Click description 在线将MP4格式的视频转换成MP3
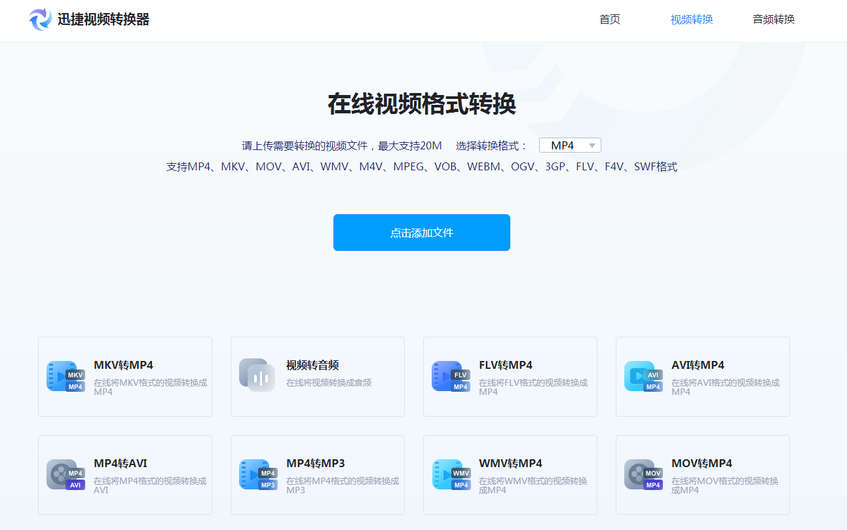Image resolution: width=847 pixels, height=530 pixels. point(343,485)
